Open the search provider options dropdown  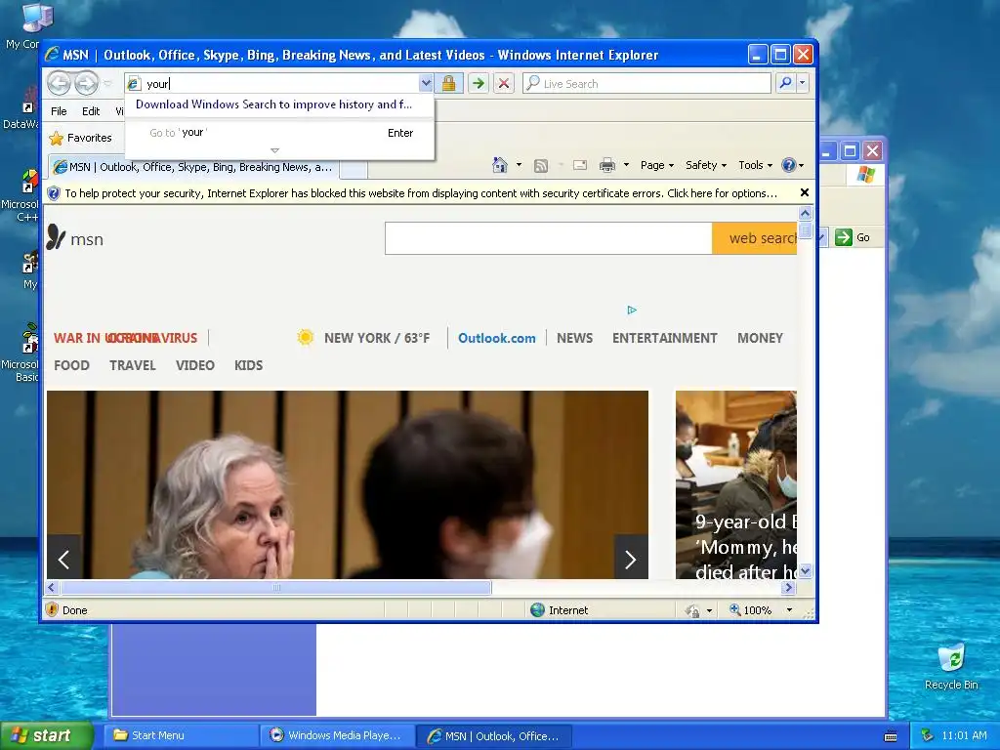803,83
